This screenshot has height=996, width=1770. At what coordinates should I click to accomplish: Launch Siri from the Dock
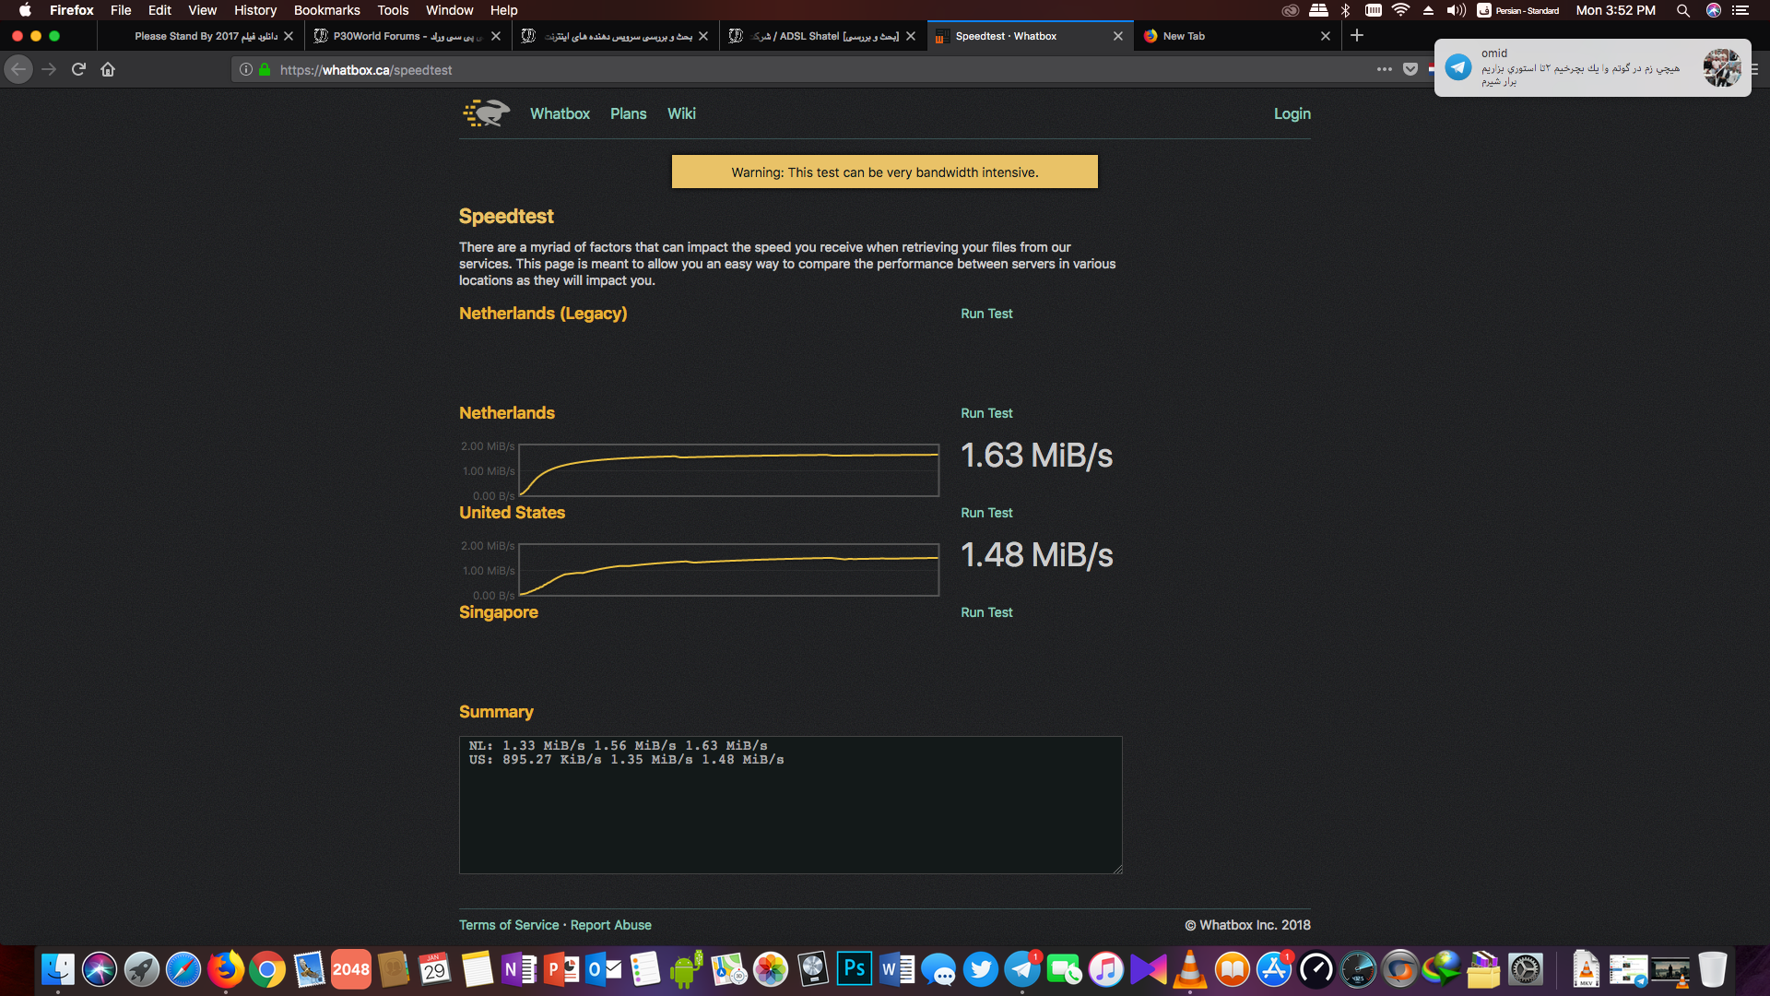100,969
